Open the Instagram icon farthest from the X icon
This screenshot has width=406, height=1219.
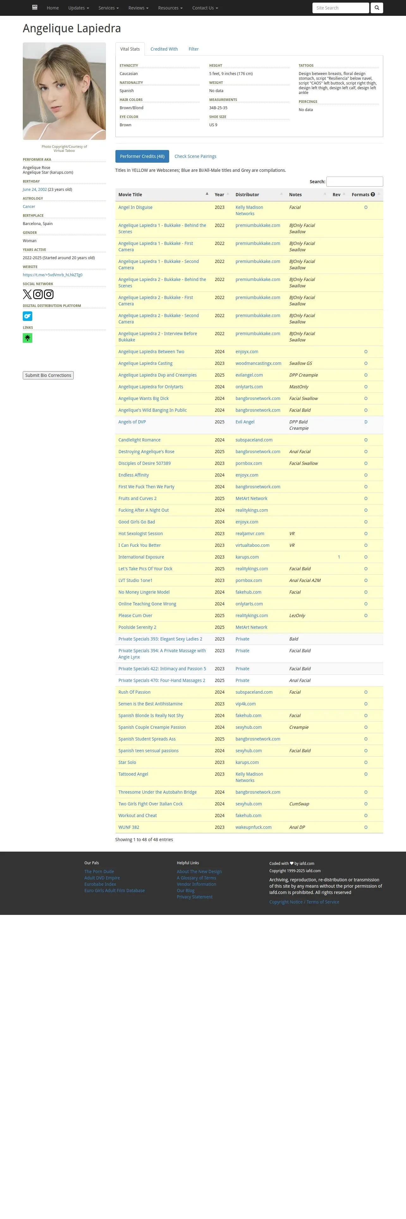click(49, 294)
